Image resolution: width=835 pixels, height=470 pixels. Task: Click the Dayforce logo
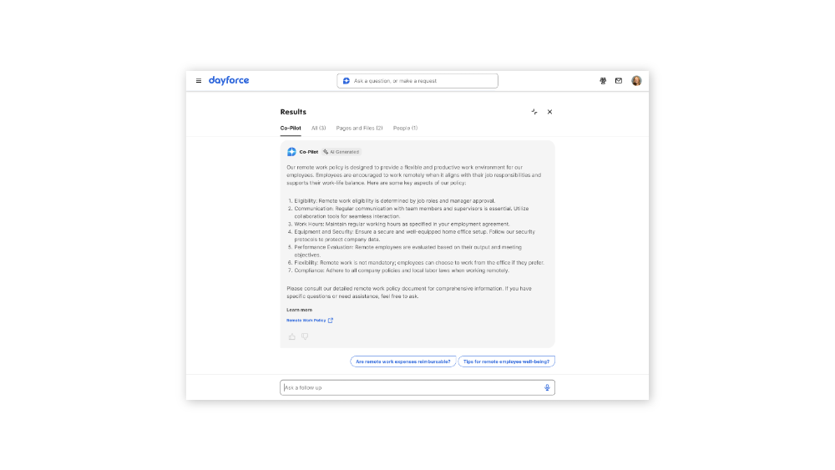pos(229,81)
